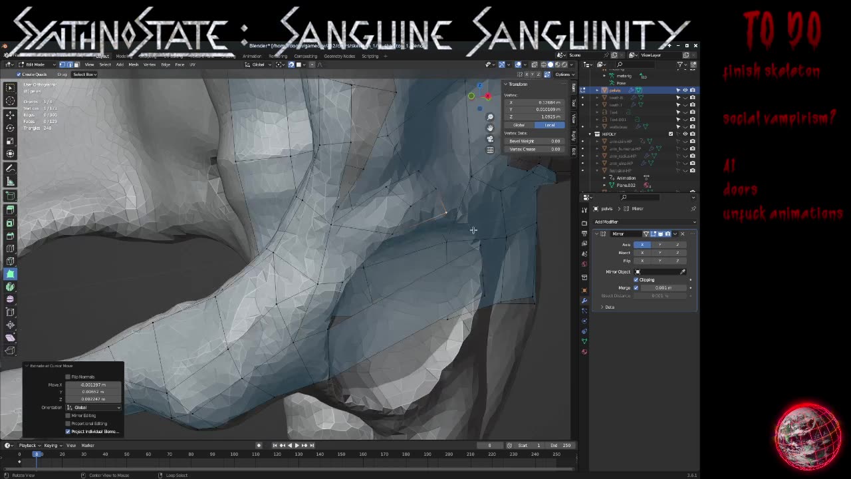851x479 pixels.
Task: Click the eyedropper for Mirror Object
Action: pyautogui.click(x=683, y=271)
